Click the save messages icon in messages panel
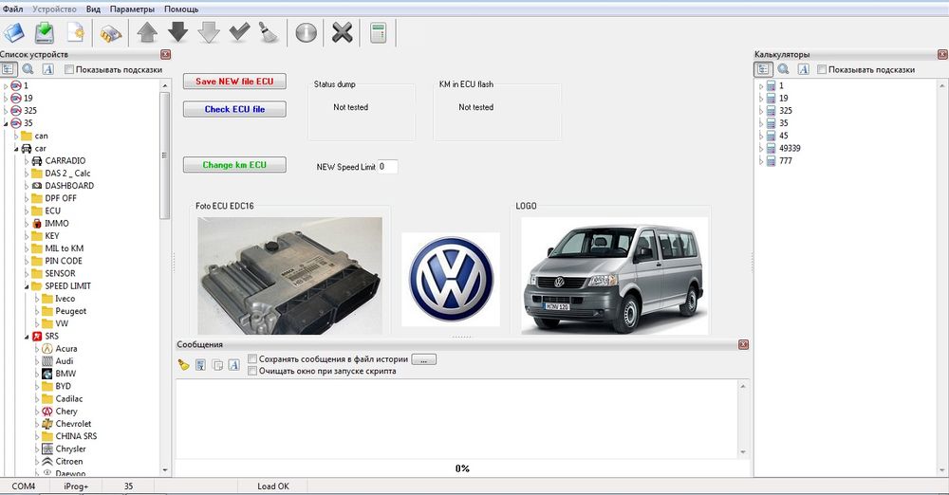949x495 pixels. [x=201, y=364]
